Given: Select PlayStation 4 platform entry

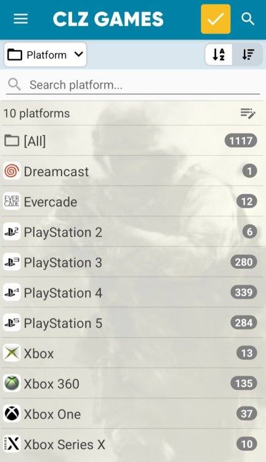Looking at the screenshot, I should point(132,292).
